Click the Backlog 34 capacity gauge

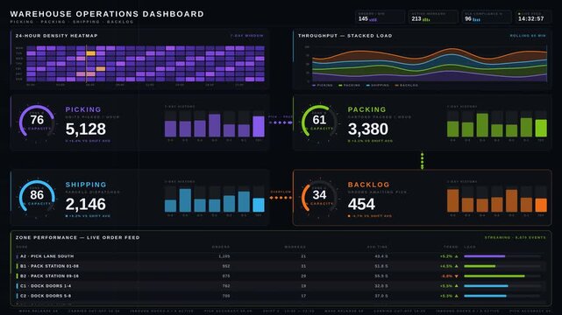[x=319, y=198]
